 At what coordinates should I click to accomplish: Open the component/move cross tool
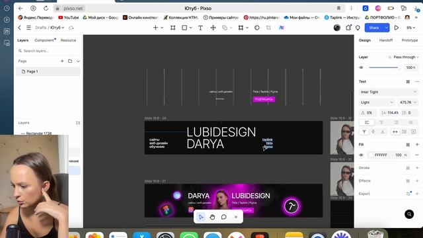tap(213, 28)
